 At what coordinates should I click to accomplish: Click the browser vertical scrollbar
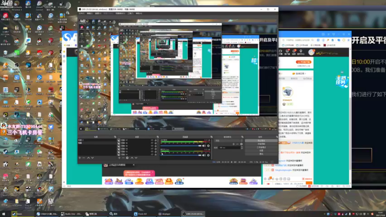(350, 133)
